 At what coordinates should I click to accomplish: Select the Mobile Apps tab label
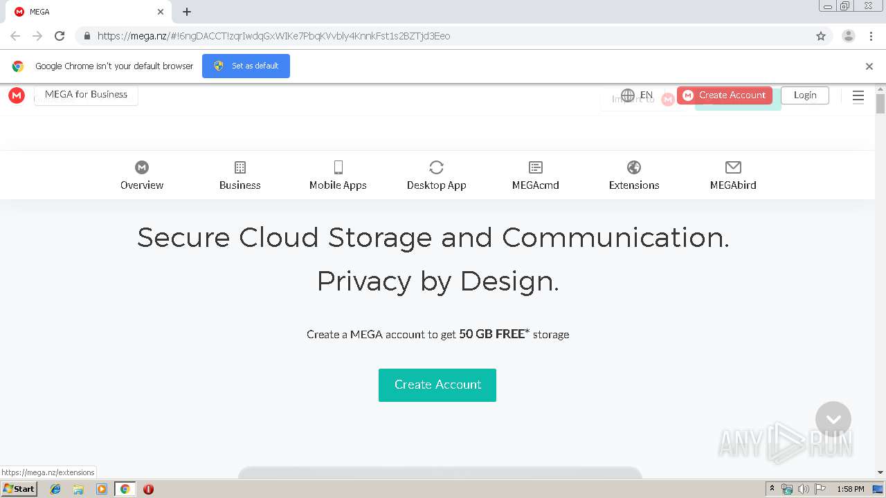pyautogui.click(x=338, y=185)
